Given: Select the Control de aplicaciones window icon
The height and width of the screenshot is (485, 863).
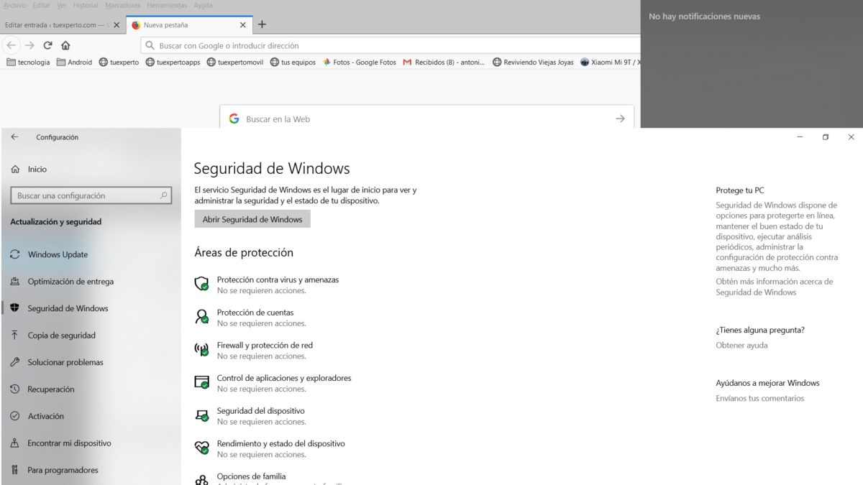Looking at the screenshot, I should pos(202,382).
